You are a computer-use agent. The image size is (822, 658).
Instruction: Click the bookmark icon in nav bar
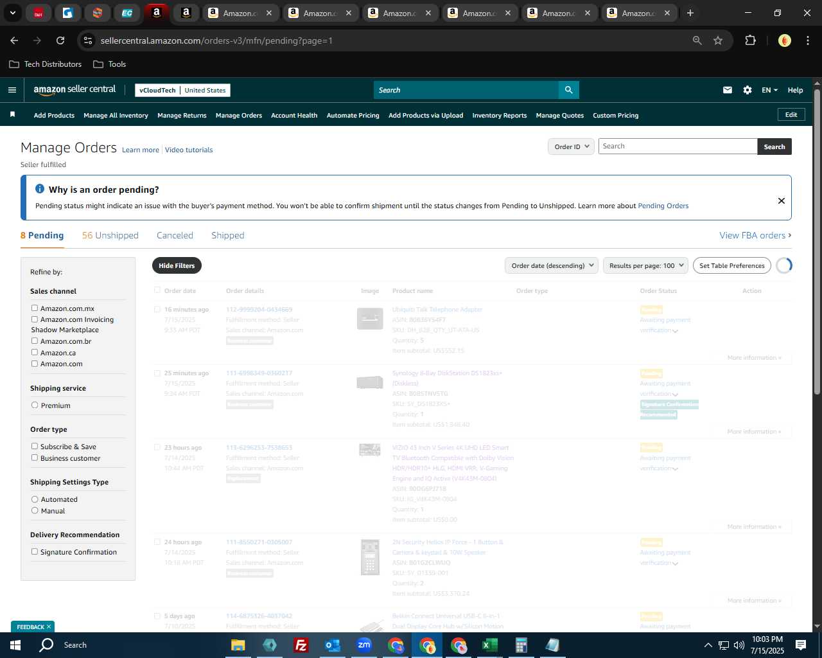pos(12,114)
